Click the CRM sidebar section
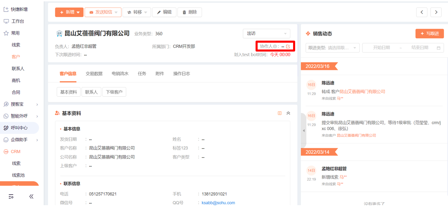This screenshot has width=448, height=212. point(16,152)
